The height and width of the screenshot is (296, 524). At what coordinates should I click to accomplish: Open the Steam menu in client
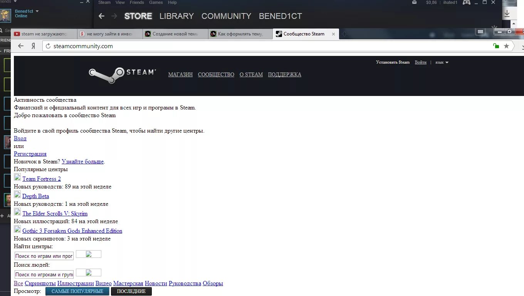click(x=104, y=2)
